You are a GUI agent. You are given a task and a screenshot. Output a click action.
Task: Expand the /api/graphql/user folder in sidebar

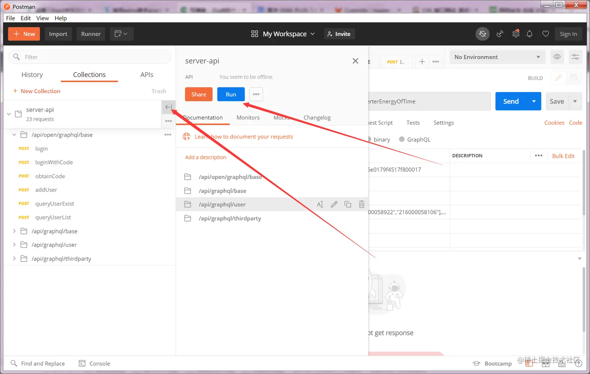14,245
